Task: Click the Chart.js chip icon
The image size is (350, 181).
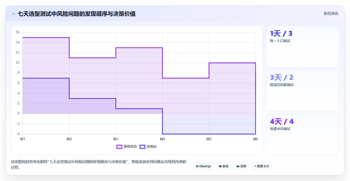Action: coord(197,166)
